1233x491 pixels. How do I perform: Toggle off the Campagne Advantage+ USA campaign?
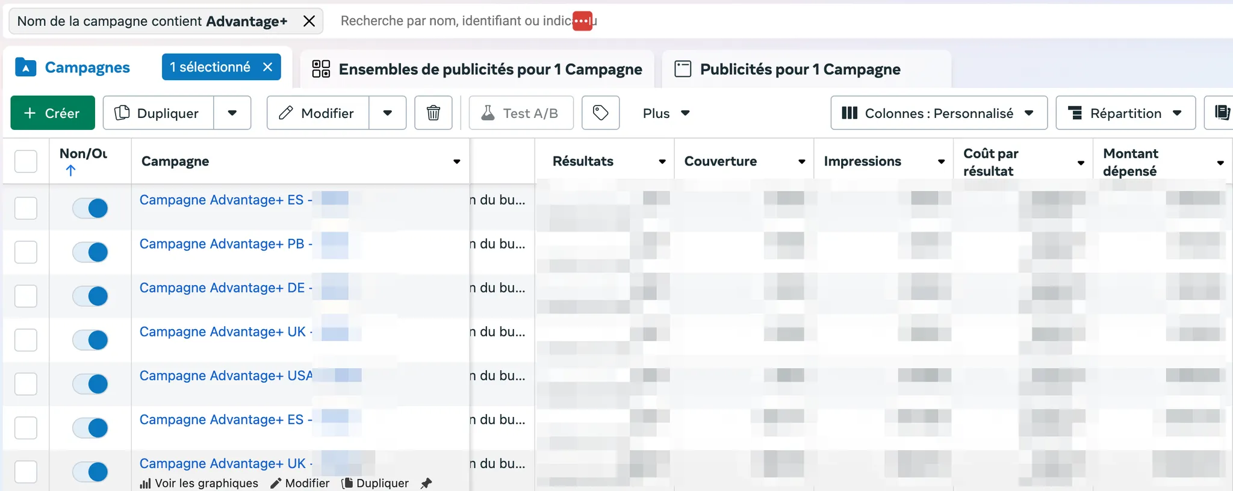click(x=90, y=384)
